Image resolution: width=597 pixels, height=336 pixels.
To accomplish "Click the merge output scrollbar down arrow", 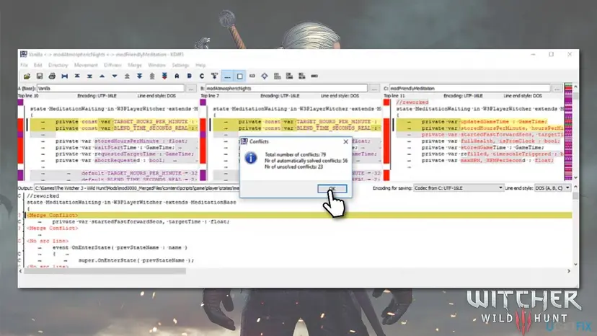I will (575, 265).
